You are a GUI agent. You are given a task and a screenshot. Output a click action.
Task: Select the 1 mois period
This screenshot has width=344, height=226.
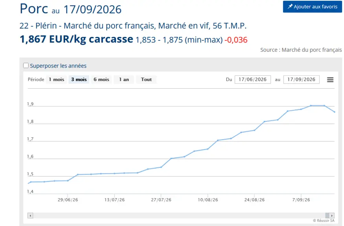(57, 79)
